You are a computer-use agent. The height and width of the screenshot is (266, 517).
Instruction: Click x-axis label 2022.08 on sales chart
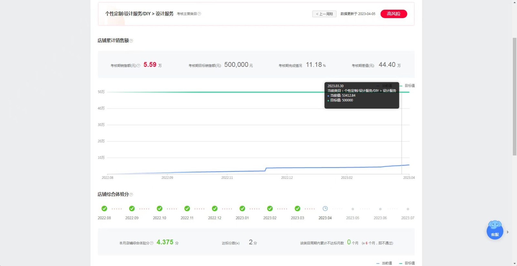click(108, 178)
